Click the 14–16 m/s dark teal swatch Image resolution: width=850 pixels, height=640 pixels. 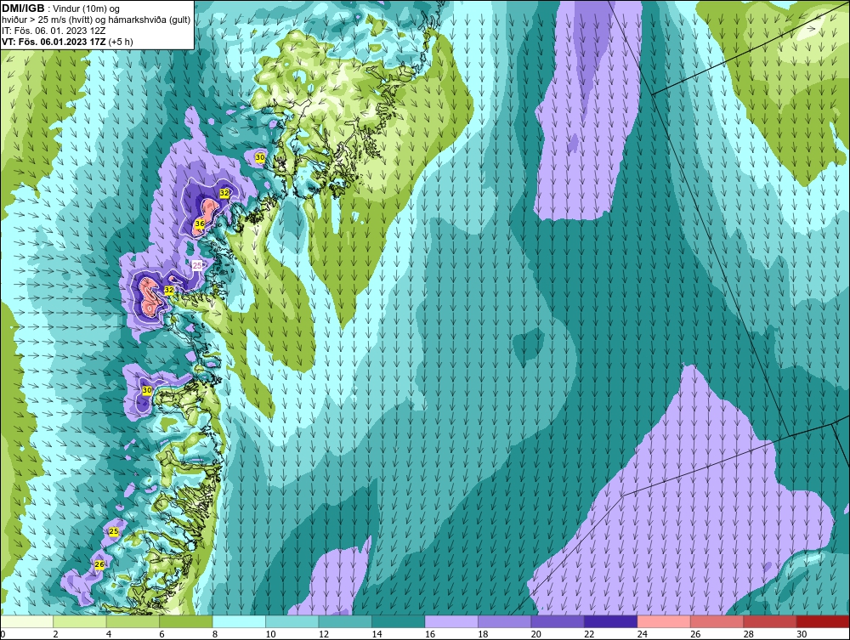pyautogui.click(x=399, y=621)
